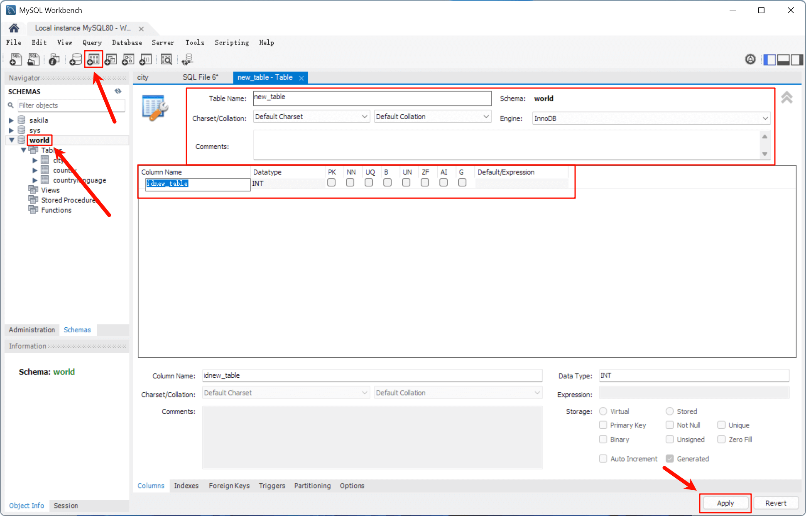Collapse table header with double-chevron icon
This screenshot has height=516, width=806.
pos(786,98)
